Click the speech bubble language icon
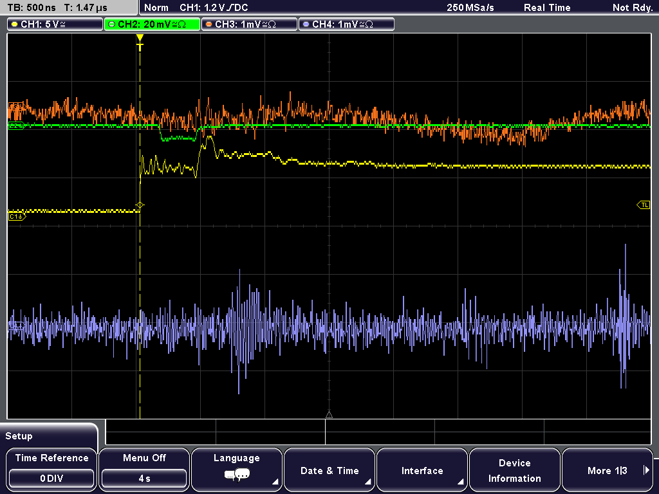The width and height of the screenshot is (659, 494). (x=237, y=475)
